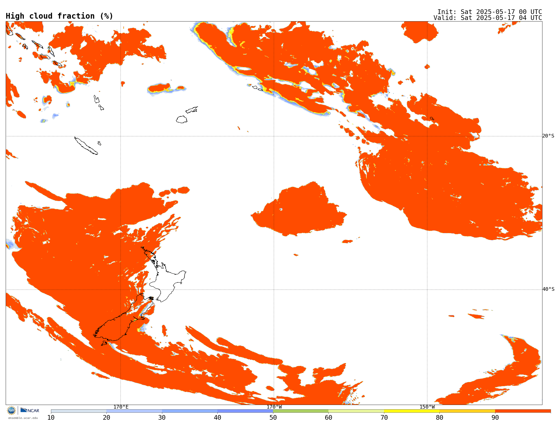Click the colorbar tick label 60
Screen dimensions: 559x421
328,417
